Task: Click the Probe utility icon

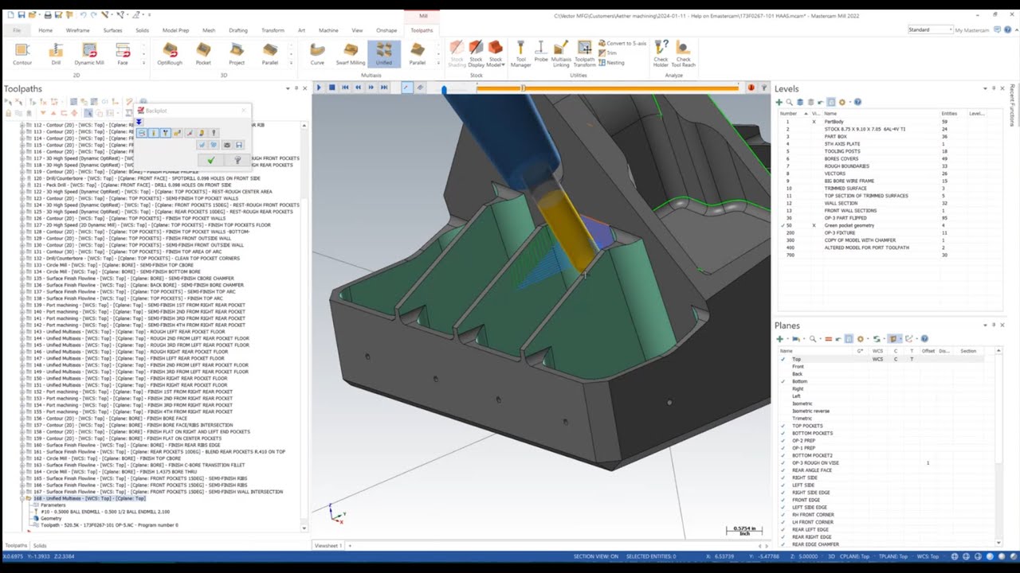Action: tap(541, 52)
